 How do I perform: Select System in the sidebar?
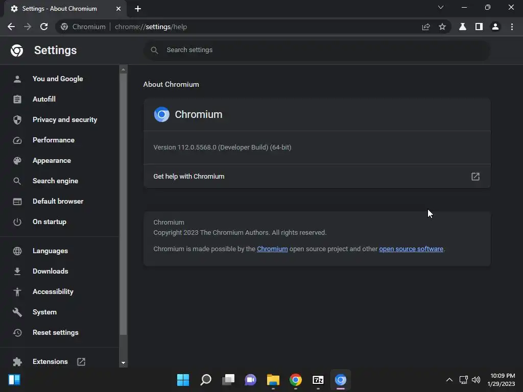pyautogui.click(x=59, y=312)
